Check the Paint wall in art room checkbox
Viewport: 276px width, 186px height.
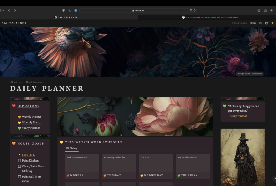tap(20, 177)
